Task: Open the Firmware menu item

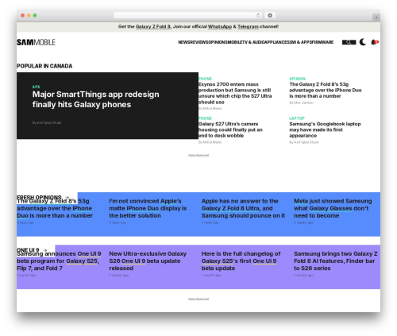Action: [x=323, y=42]
